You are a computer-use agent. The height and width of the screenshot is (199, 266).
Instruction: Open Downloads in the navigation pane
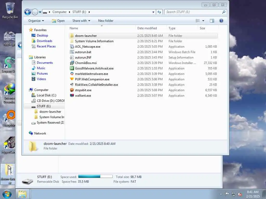pos(44,41)
